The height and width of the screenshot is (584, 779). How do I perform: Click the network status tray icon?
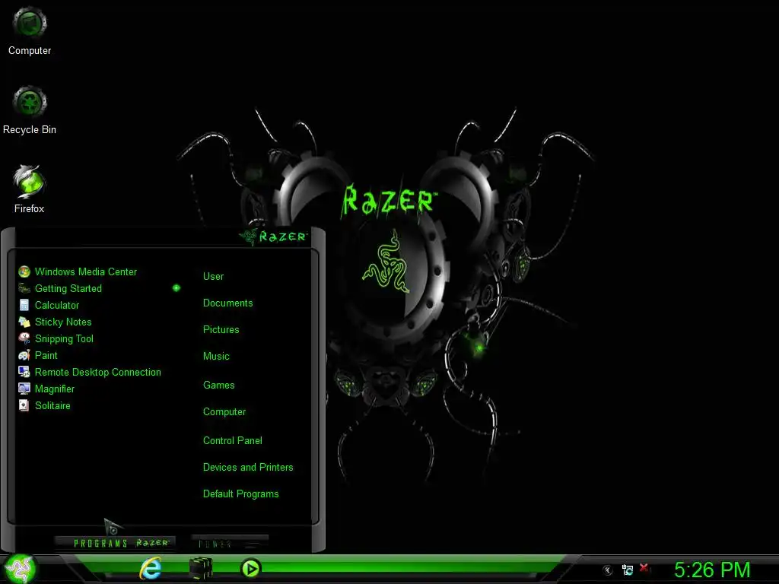pos(628,570)
